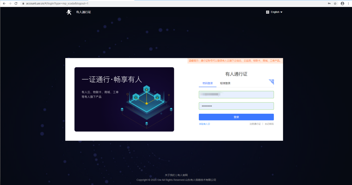Click the globe language icon
Image resolution: width=352 pixels, height=185 pixels.
point(268,12)
